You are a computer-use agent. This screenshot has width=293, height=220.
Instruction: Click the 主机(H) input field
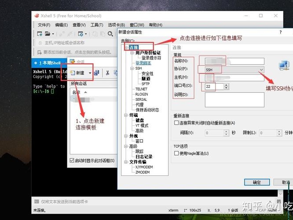[234, 78]
